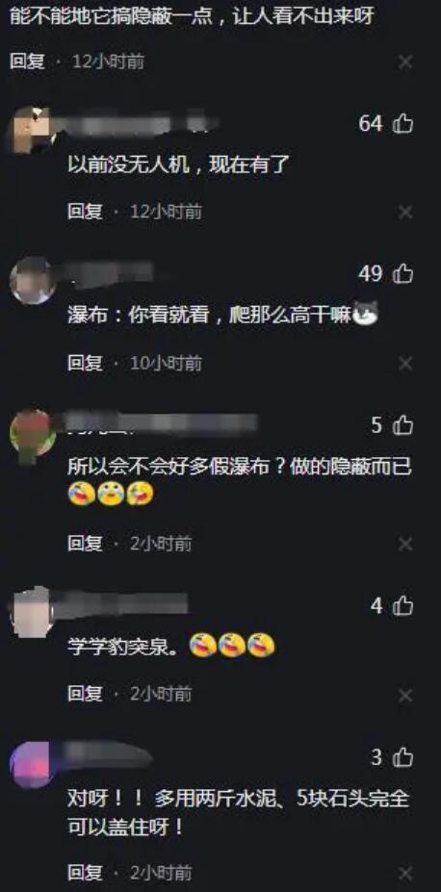Dismiss the 水泥 comment with X
The width and height of the screenshot is (441, 892).
coord(405,873)
